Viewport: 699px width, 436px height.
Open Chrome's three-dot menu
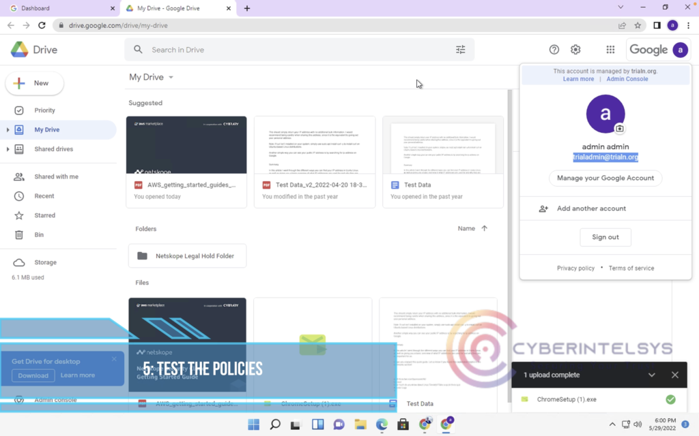[688, 25]
